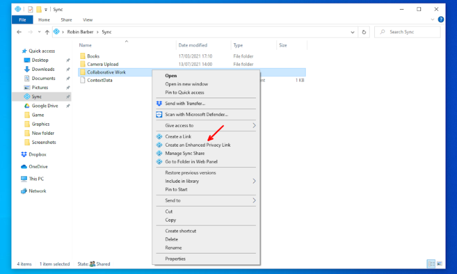Select the Camera Upload folder
457x274 pixels.
tap(103, 64)
